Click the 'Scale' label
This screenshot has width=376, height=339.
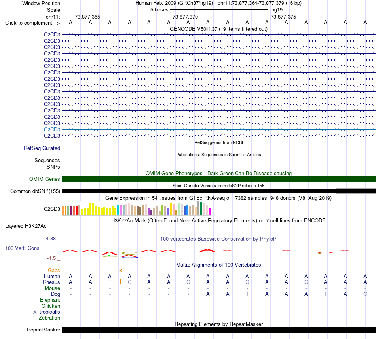tap(53, 10)
